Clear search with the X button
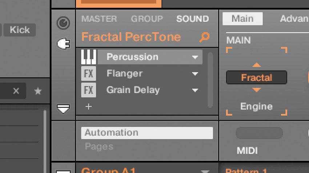Image resolution: width=309 pixels, height=173 pixels. click(x=16, y=91)
